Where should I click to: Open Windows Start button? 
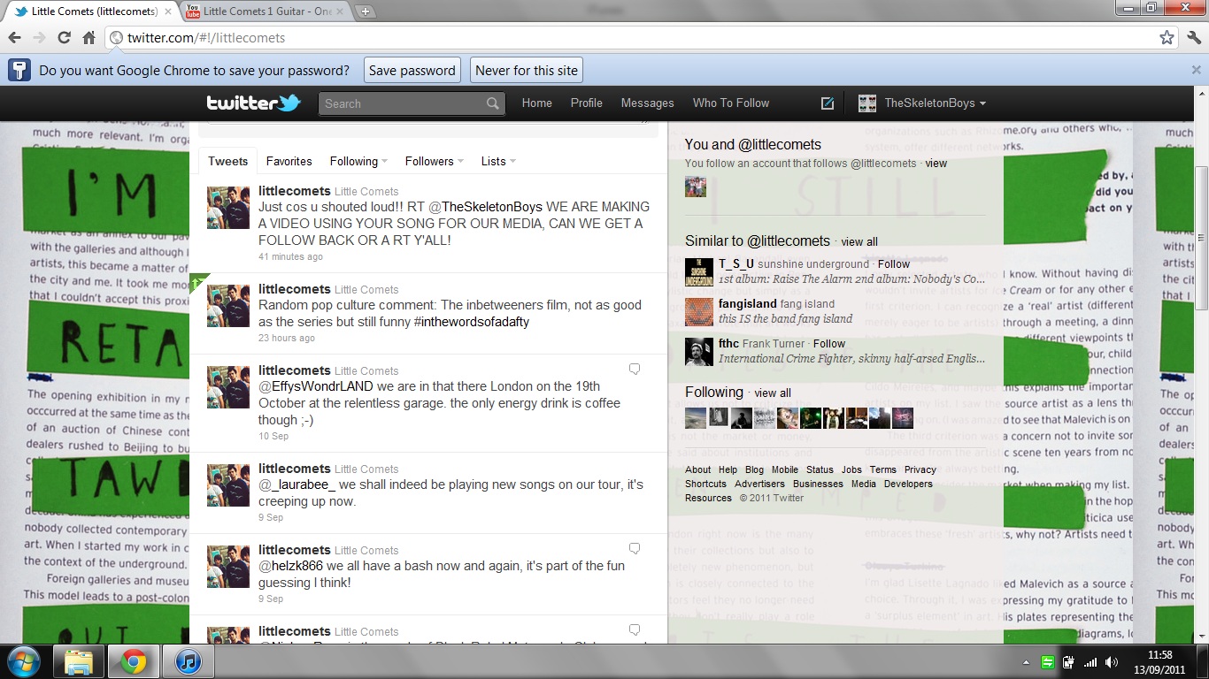click(x=23, y=661)
